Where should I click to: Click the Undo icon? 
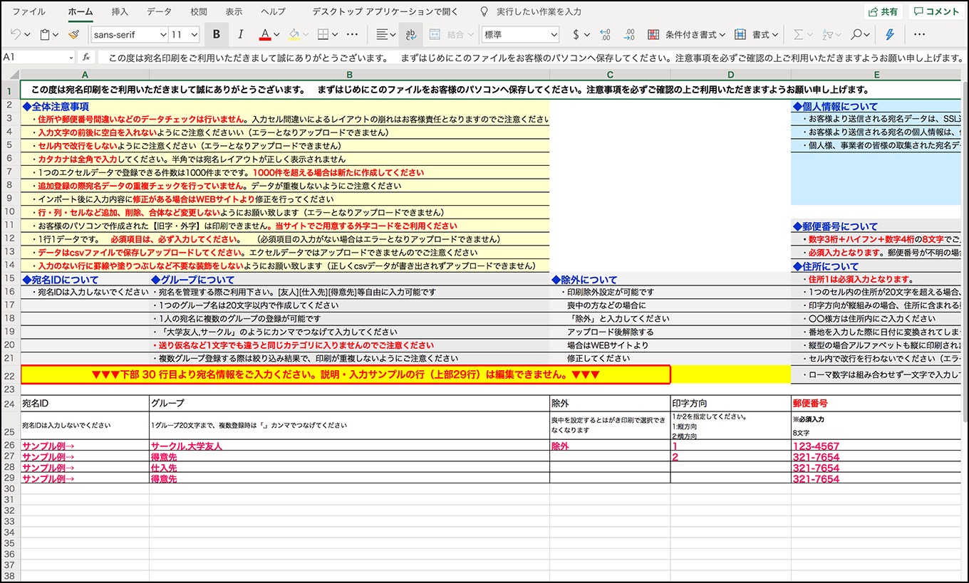click(16, 34)
